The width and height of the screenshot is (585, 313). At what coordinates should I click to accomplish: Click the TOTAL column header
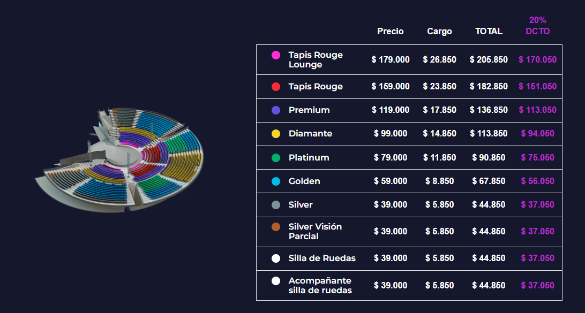point(489,31)
